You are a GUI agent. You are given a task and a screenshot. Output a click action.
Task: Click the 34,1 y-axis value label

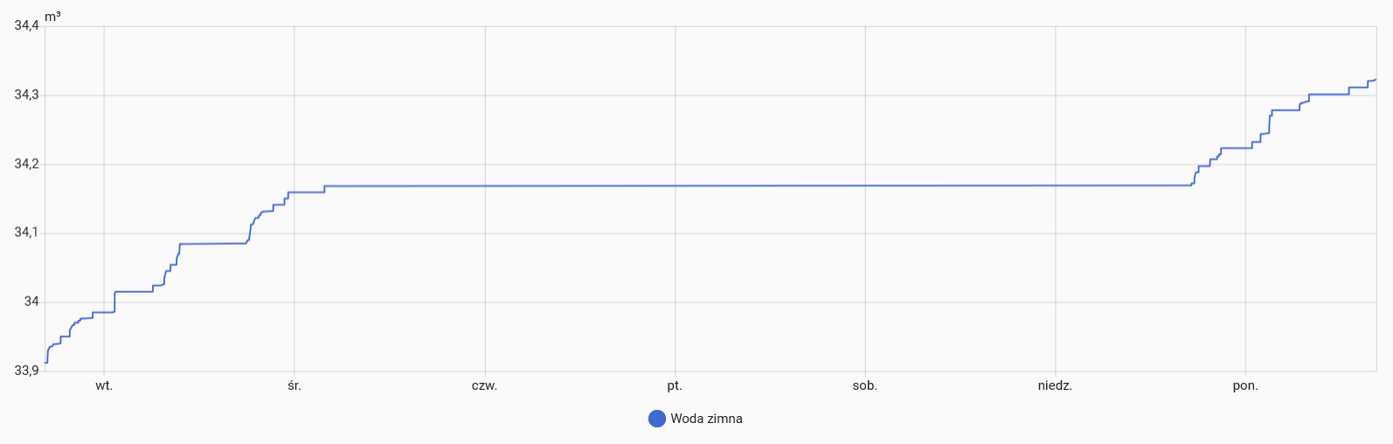click(26, 232)
